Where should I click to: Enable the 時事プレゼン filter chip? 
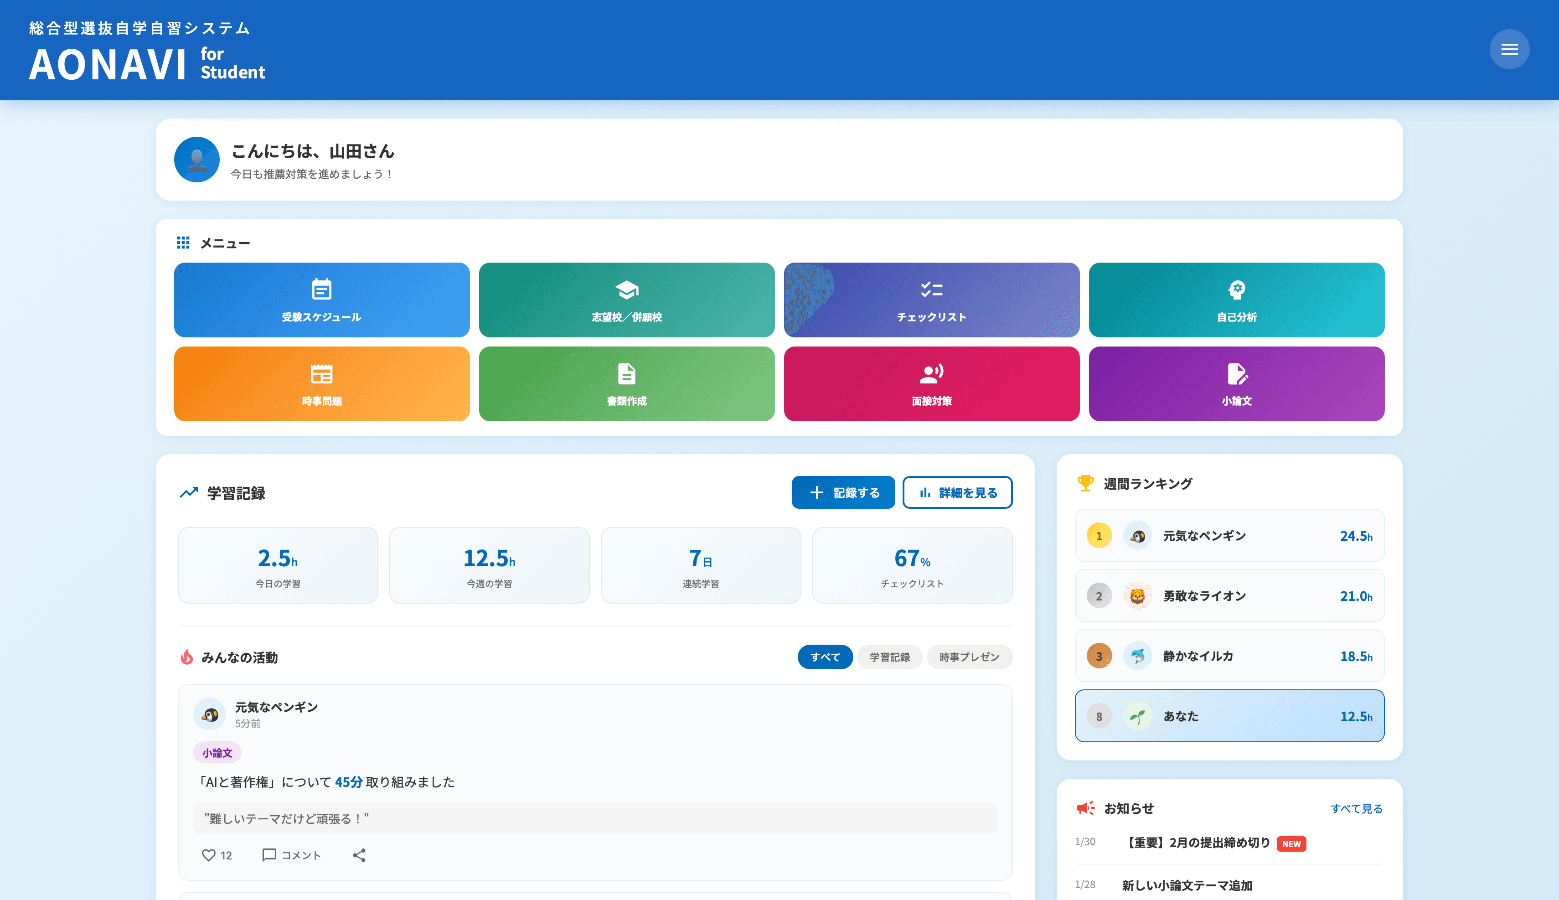[970, 657]
